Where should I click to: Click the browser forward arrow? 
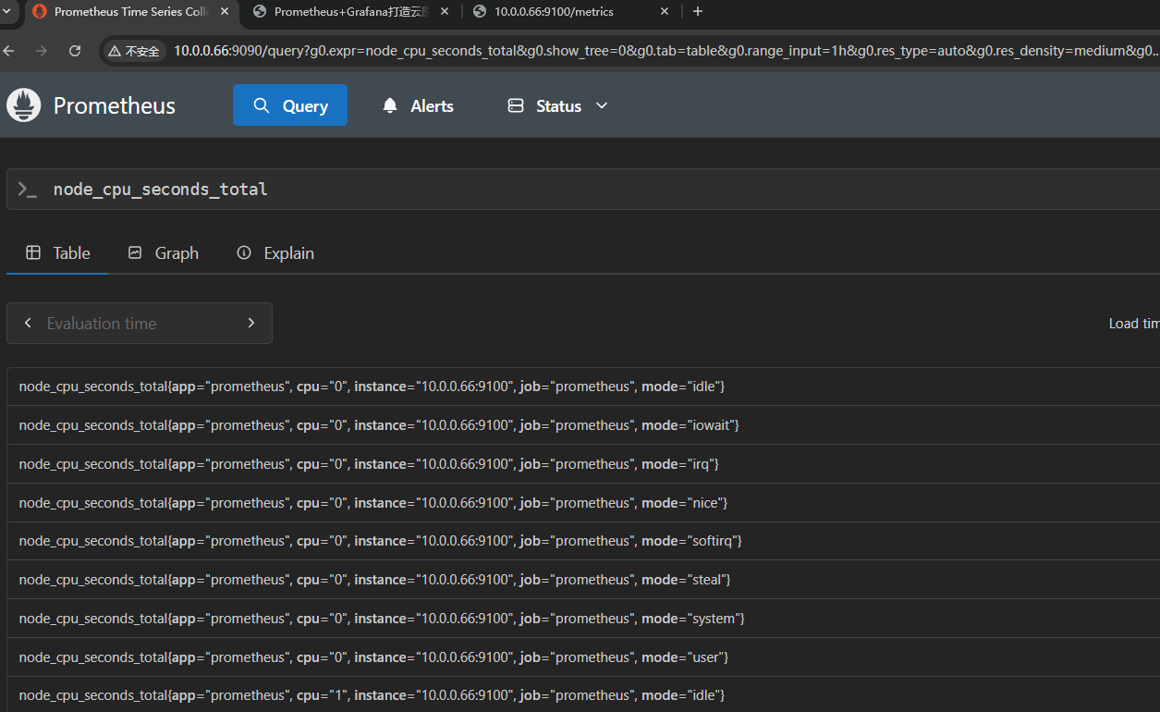coord(42,51)
